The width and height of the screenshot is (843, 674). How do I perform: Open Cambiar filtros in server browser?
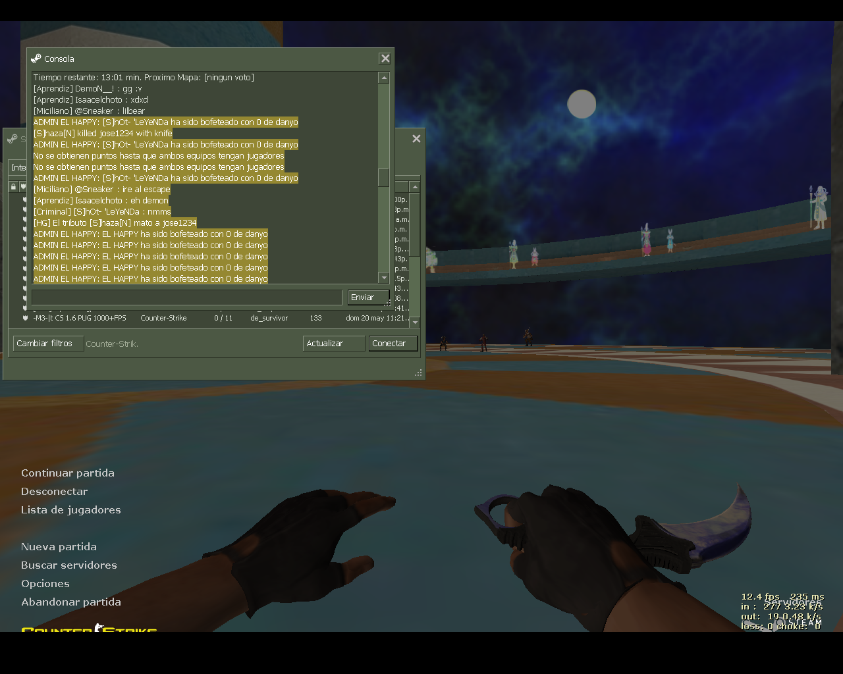48,344
